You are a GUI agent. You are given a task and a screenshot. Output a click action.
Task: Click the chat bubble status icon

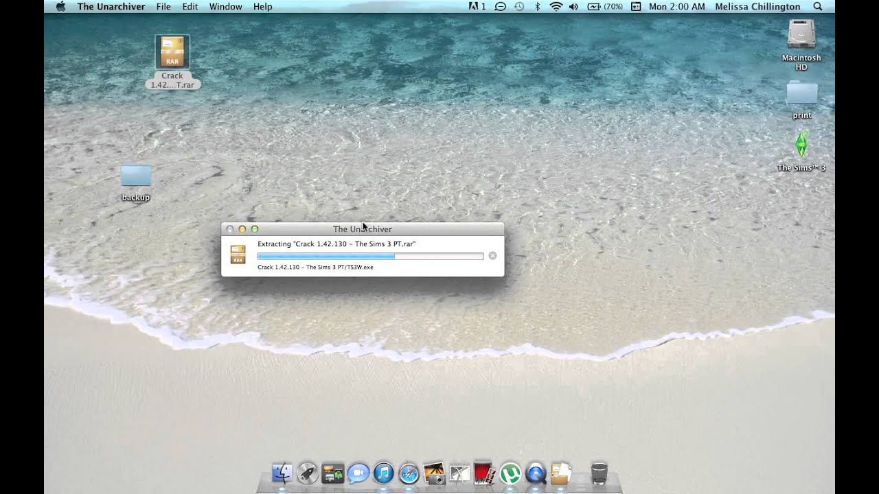(501, 6)
